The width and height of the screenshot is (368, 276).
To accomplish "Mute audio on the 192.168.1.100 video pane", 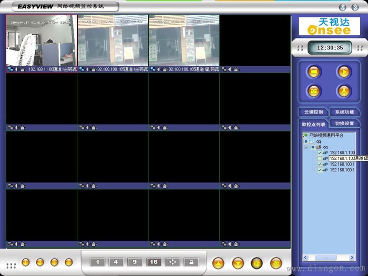I will point(16,69).
